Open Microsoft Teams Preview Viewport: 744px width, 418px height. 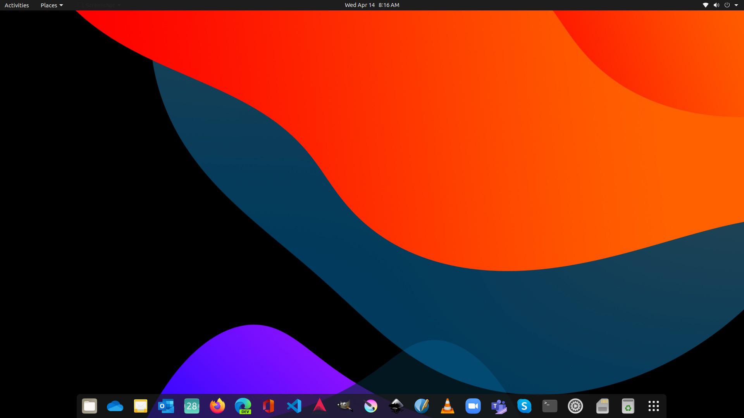pos(499,406)
